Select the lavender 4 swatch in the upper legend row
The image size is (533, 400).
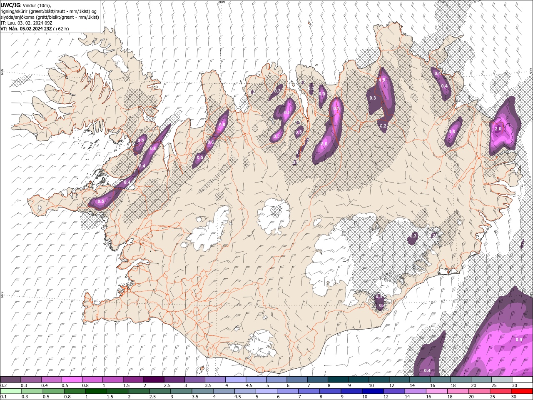pos(236,380)
